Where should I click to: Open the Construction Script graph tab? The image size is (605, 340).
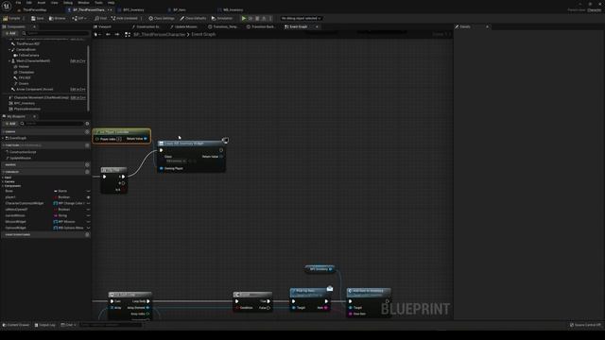pos(146,26)
